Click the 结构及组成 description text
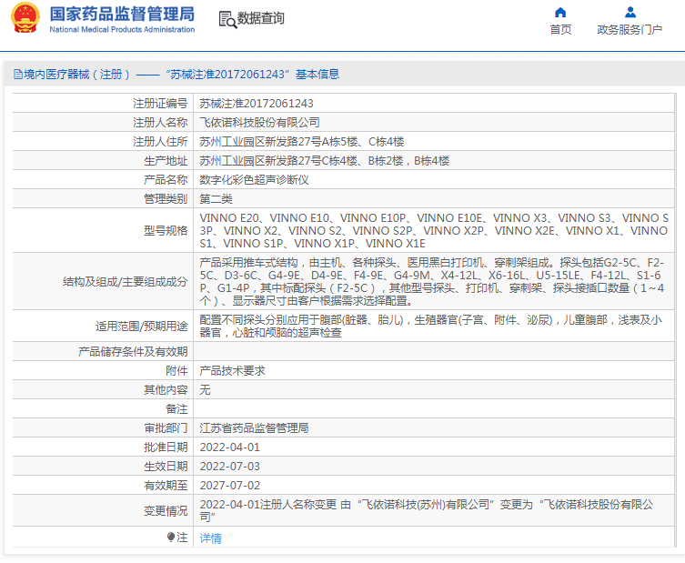The height and width of the screenshot is (563, 685). 431,282
